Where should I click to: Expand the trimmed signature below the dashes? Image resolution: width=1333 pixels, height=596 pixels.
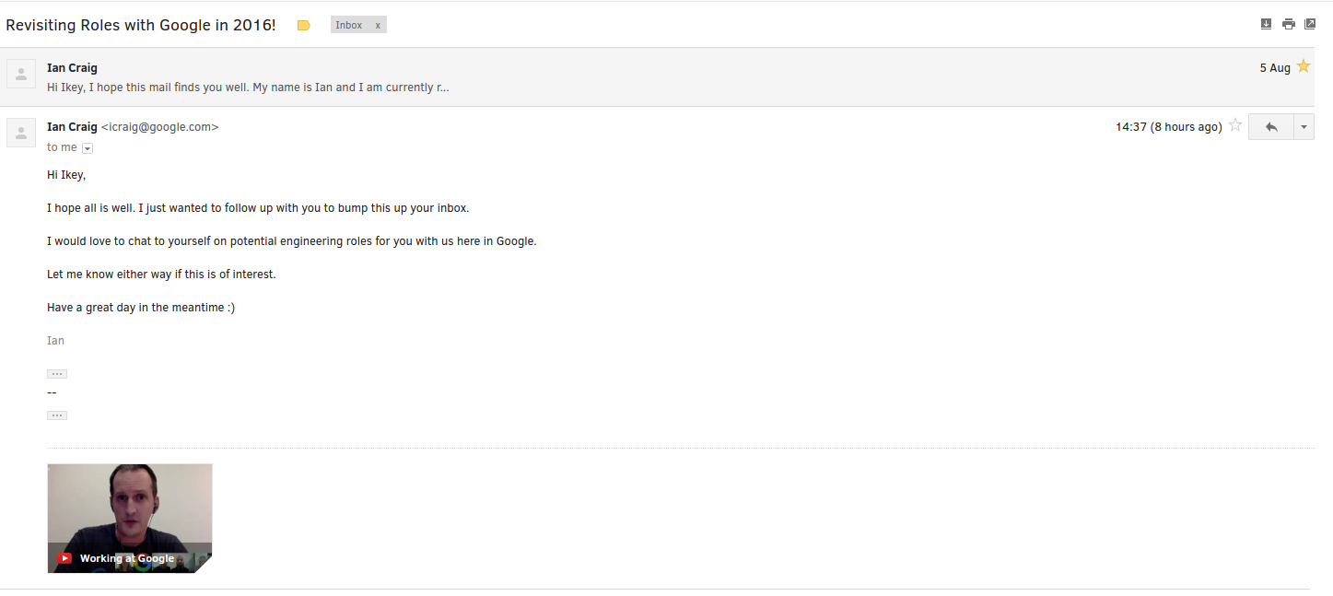pyautogui.click(x=57, y=415)
